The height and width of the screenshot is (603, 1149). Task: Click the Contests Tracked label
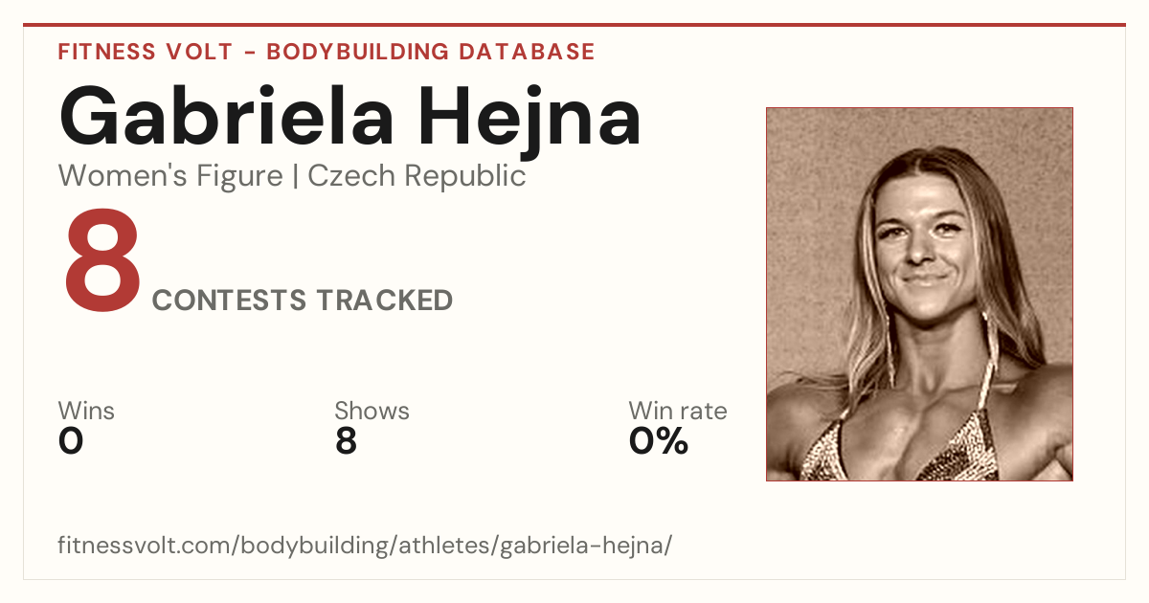click(303, 301)
